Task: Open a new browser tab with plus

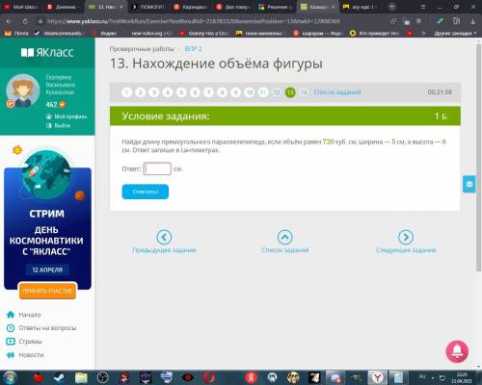Action: point(391,7)
